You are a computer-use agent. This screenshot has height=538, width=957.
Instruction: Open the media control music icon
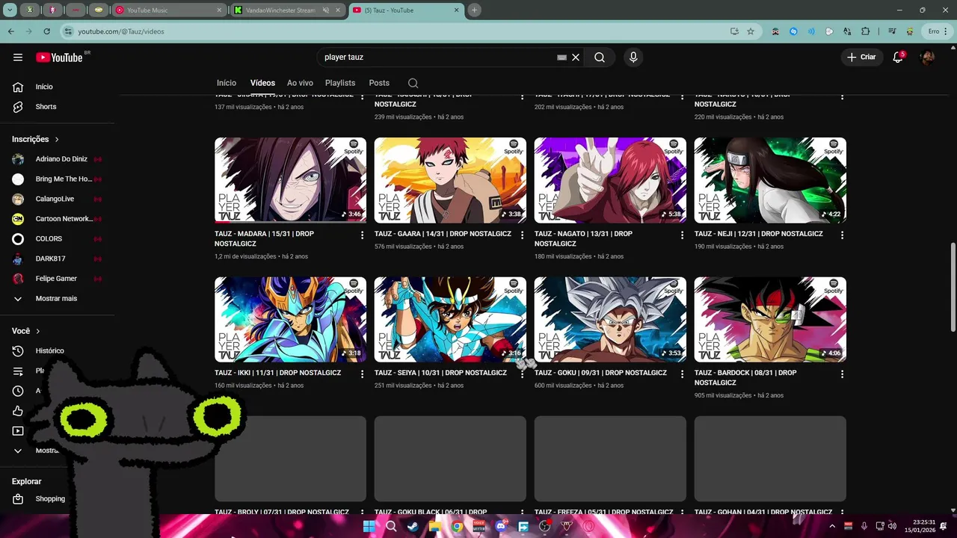pyautogui.click(x=892, y=31)
